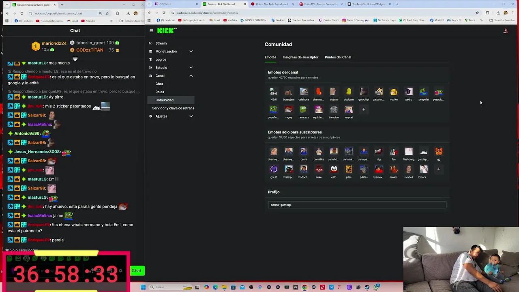Select the calaboca emote

click(304, 94)
